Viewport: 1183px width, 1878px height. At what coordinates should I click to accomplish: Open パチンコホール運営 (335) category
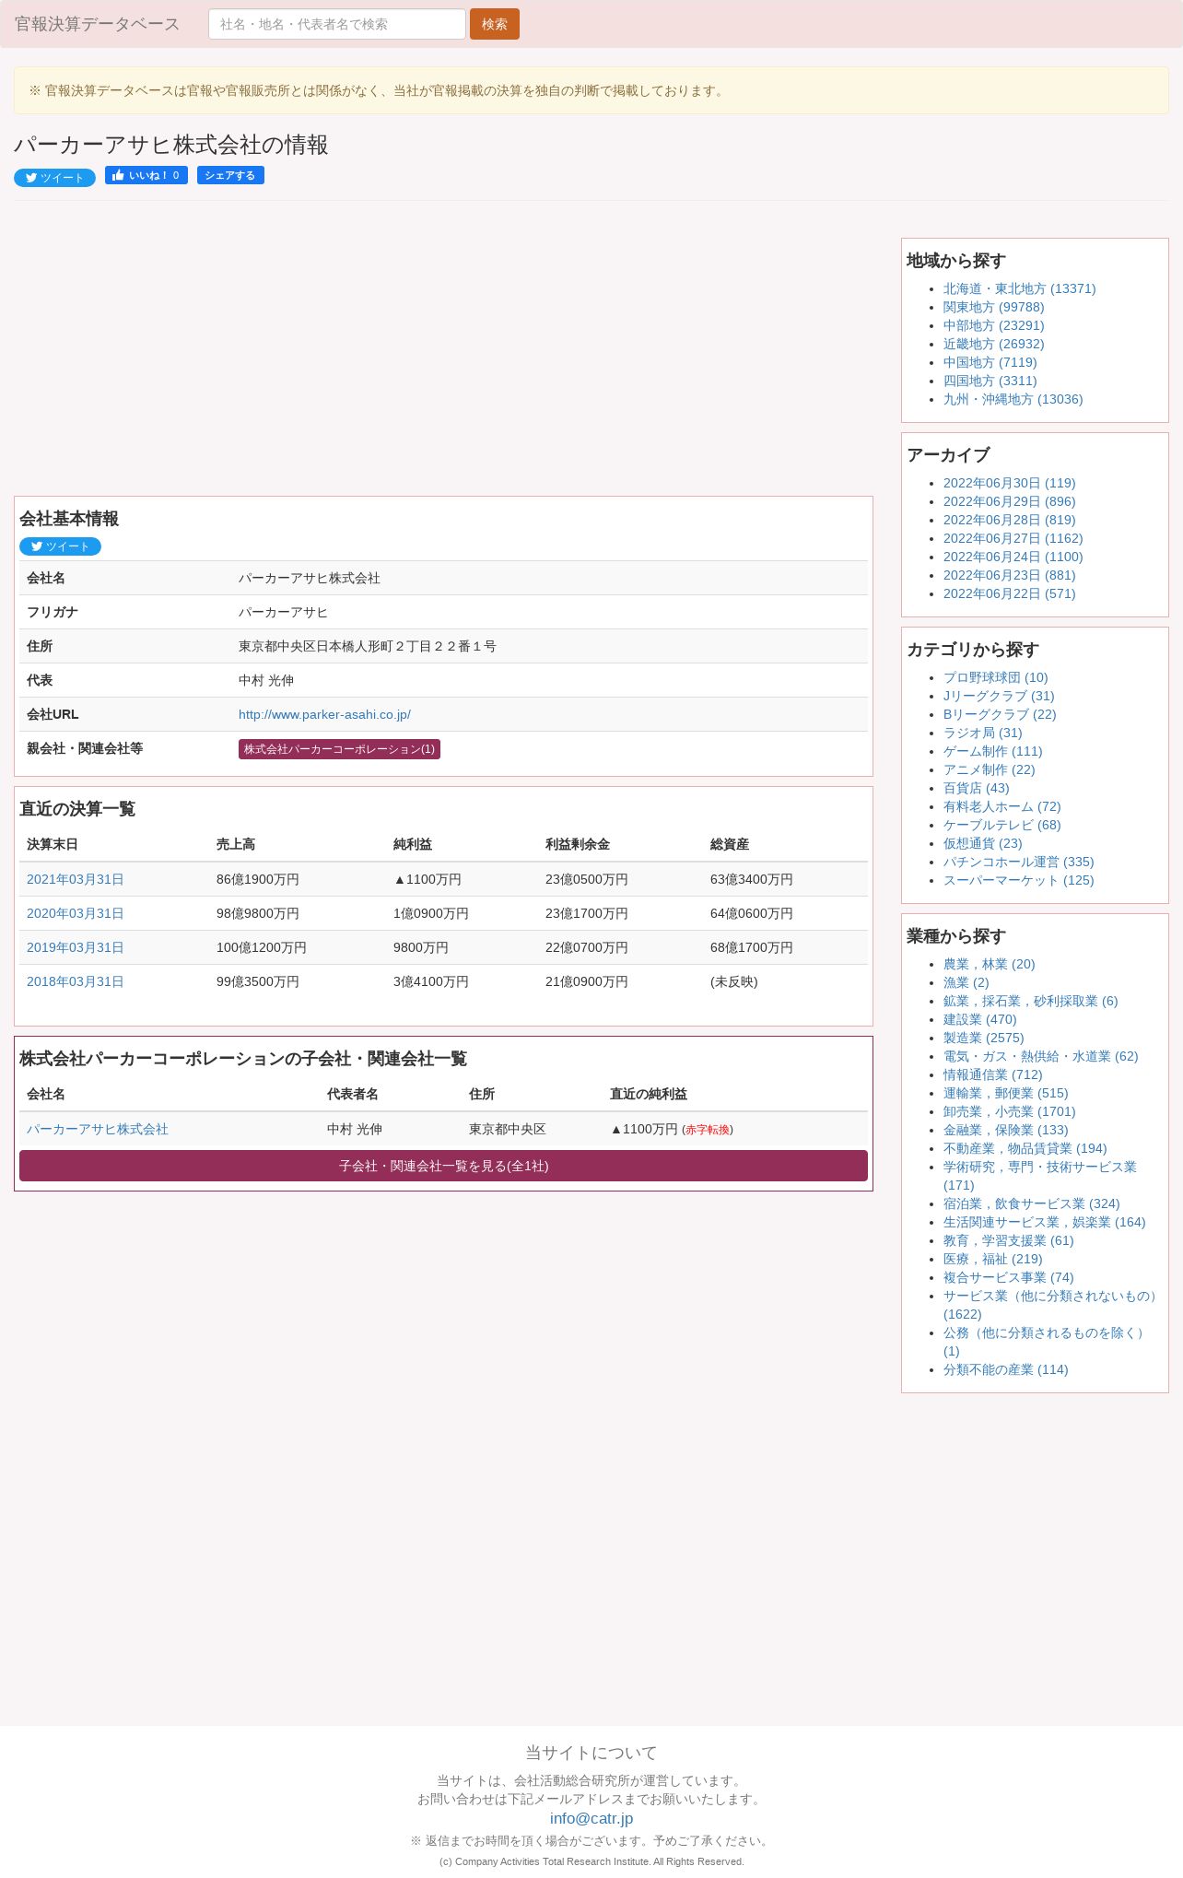click(x=1018, y=862)
